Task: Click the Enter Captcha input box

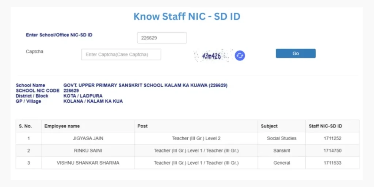Action: (x=121, y=54)
